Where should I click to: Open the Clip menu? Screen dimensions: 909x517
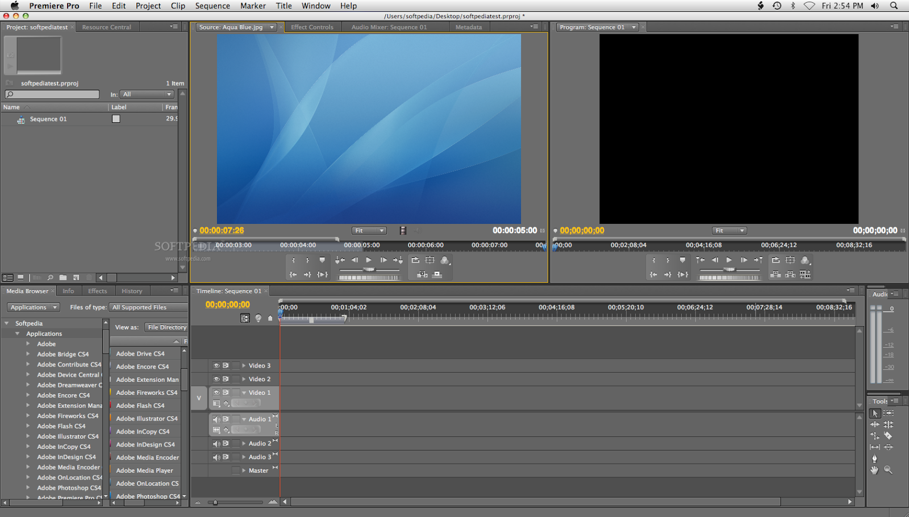point(178,6)
